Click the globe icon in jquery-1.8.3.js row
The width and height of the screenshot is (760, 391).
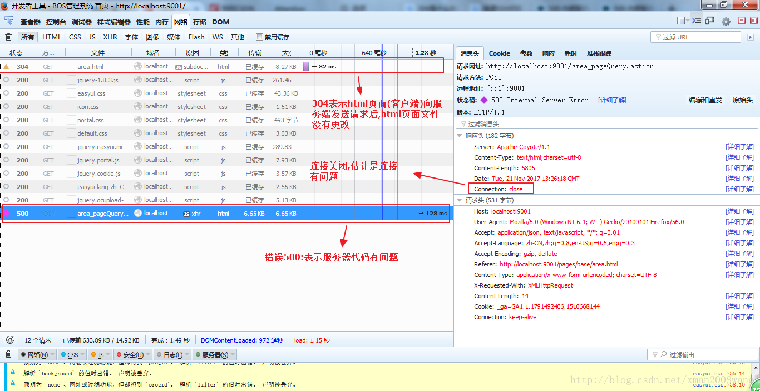[x=138, y=80]
